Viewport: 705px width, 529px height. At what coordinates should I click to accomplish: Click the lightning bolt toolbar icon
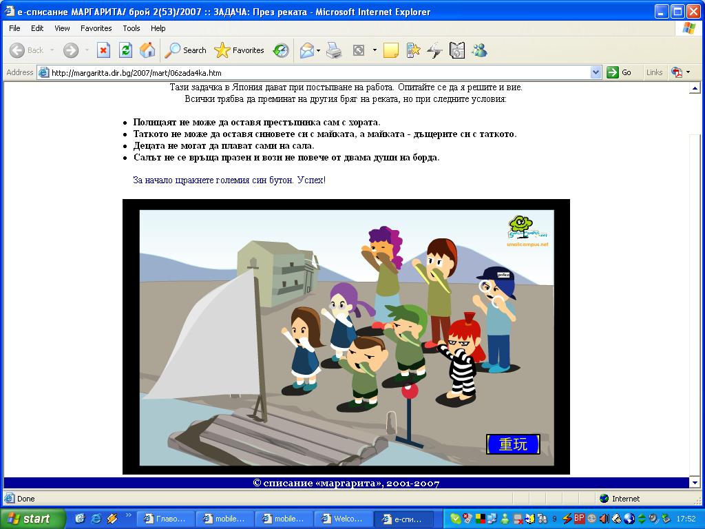435,50
